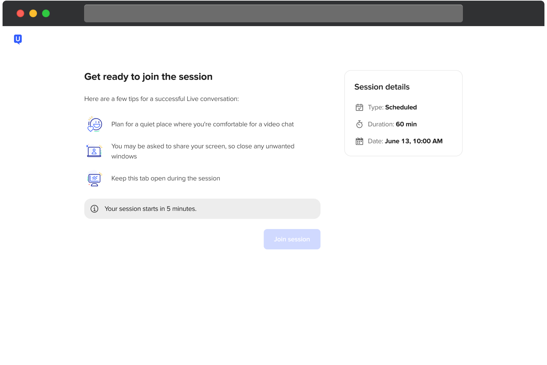Image resolution: width=547 pixels, height=365 pixels.
Task: Click the calendar icon beside Date
Action: click(359, 141)
